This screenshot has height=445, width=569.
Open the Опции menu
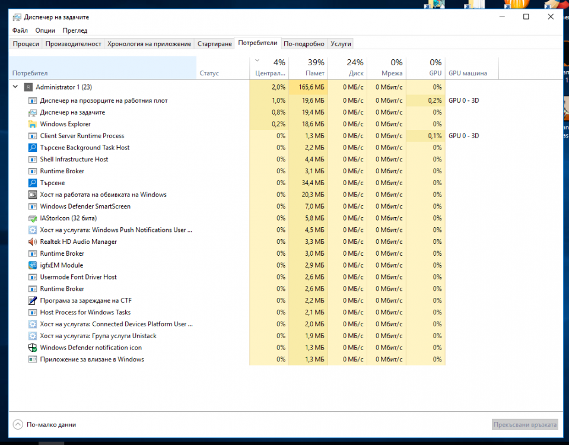45,30
